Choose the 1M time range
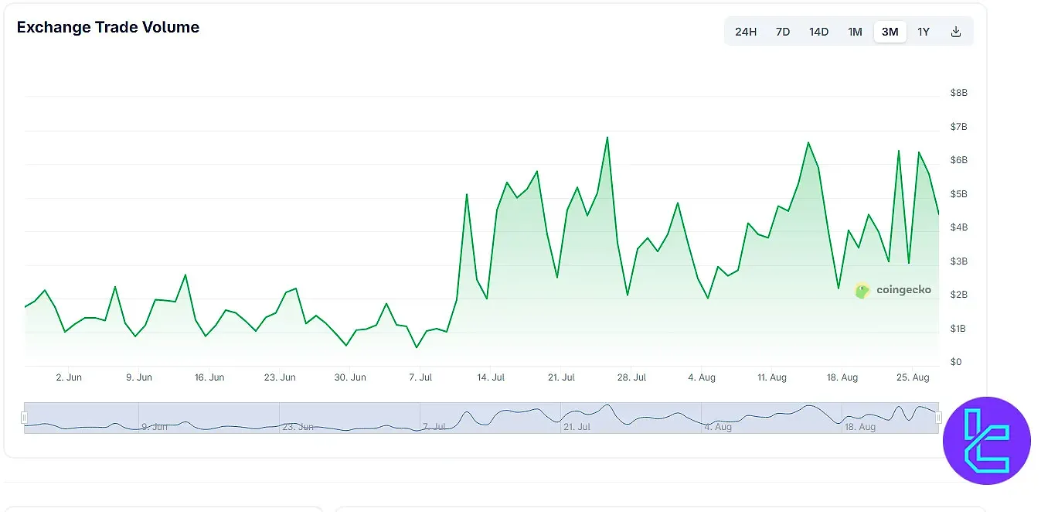The width and height of the screenshot is (1058, 512). point(855,32)
